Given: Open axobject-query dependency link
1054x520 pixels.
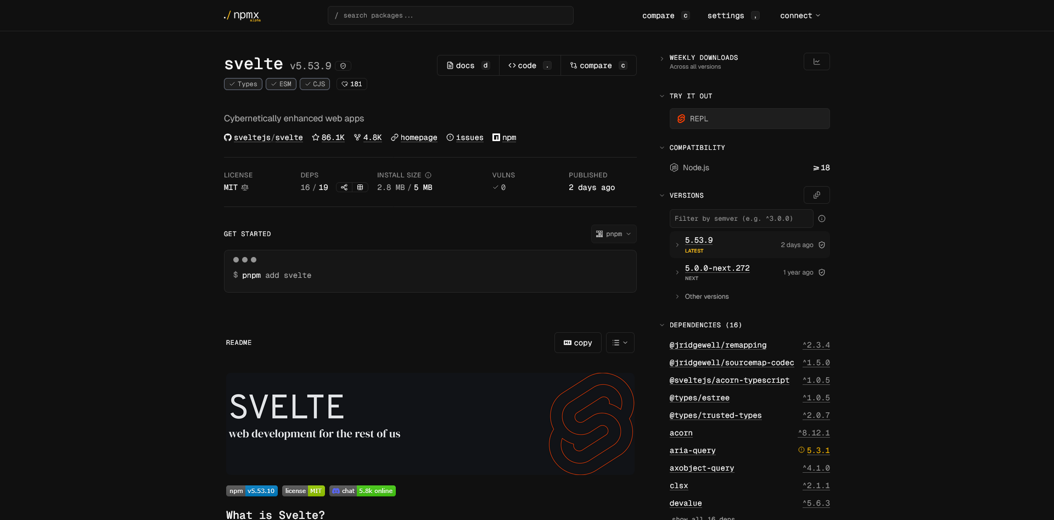Looking at the screenshot, I should [702, 468].
